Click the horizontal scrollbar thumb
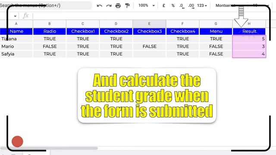Image resolution: width=276 pixels, height=155 pixels. click(x=49, y=148)
